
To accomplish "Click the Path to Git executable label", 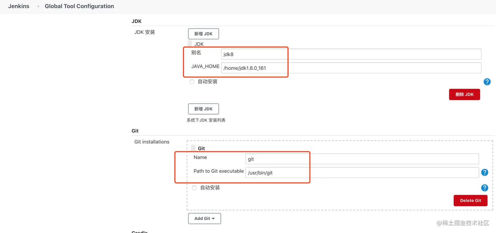I will tap(218, 171).
